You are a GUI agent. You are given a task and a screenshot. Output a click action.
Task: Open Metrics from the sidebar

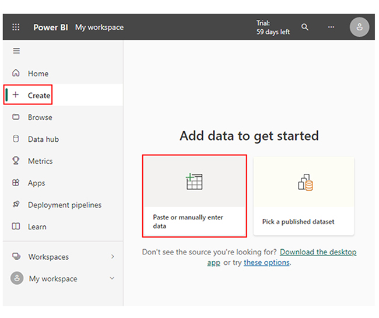coord(63,161)
